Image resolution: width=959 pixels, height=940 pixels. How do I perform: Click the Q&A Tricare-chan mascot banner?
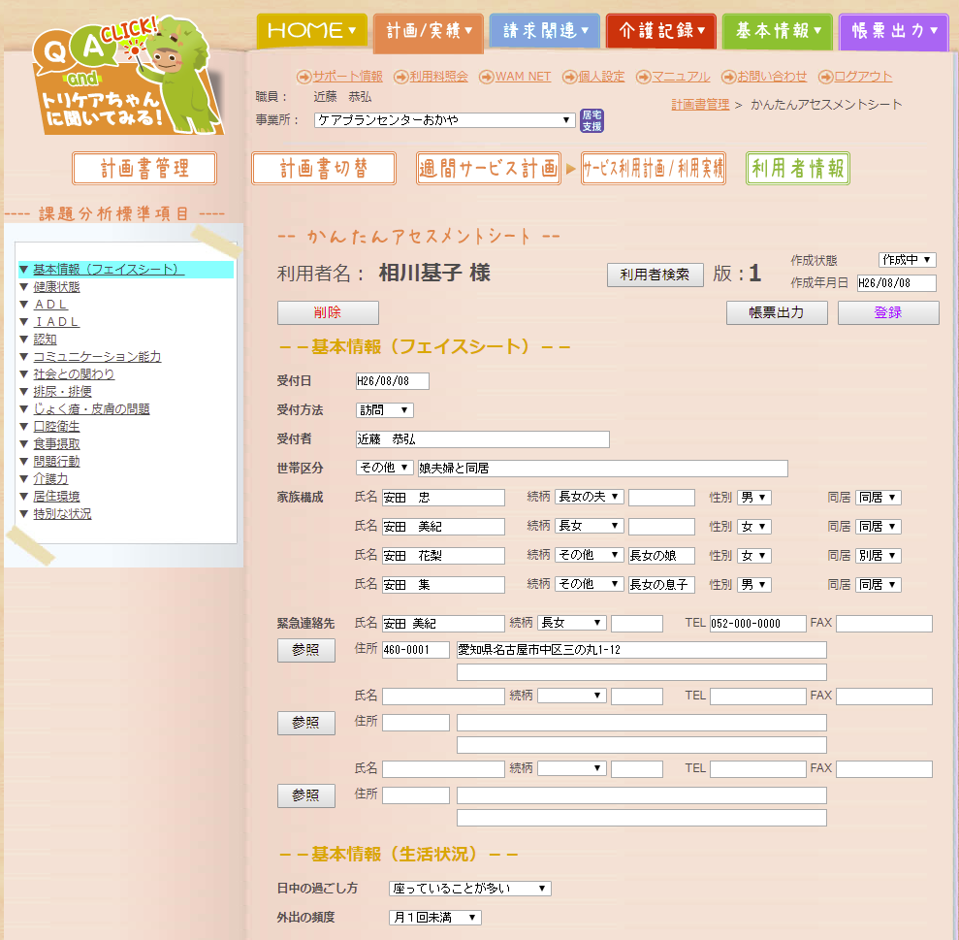[121, 78]
